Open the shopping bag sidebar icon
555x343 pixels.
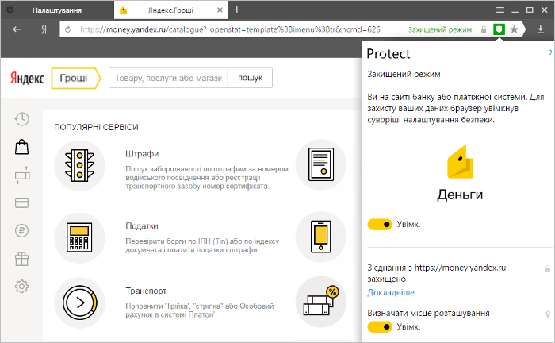pyautogui.click(x=21, y=147)
